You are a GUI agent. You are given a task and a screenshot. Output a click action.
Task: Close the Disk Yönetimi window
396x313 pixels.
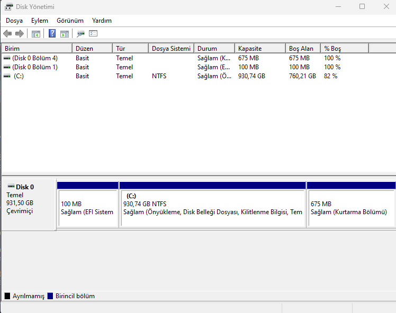386,6
